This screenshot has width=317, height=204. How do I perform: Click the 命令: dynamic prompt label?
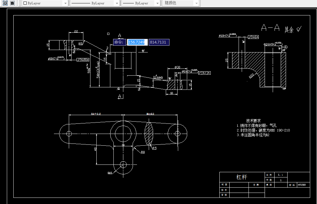coord(120,42)
